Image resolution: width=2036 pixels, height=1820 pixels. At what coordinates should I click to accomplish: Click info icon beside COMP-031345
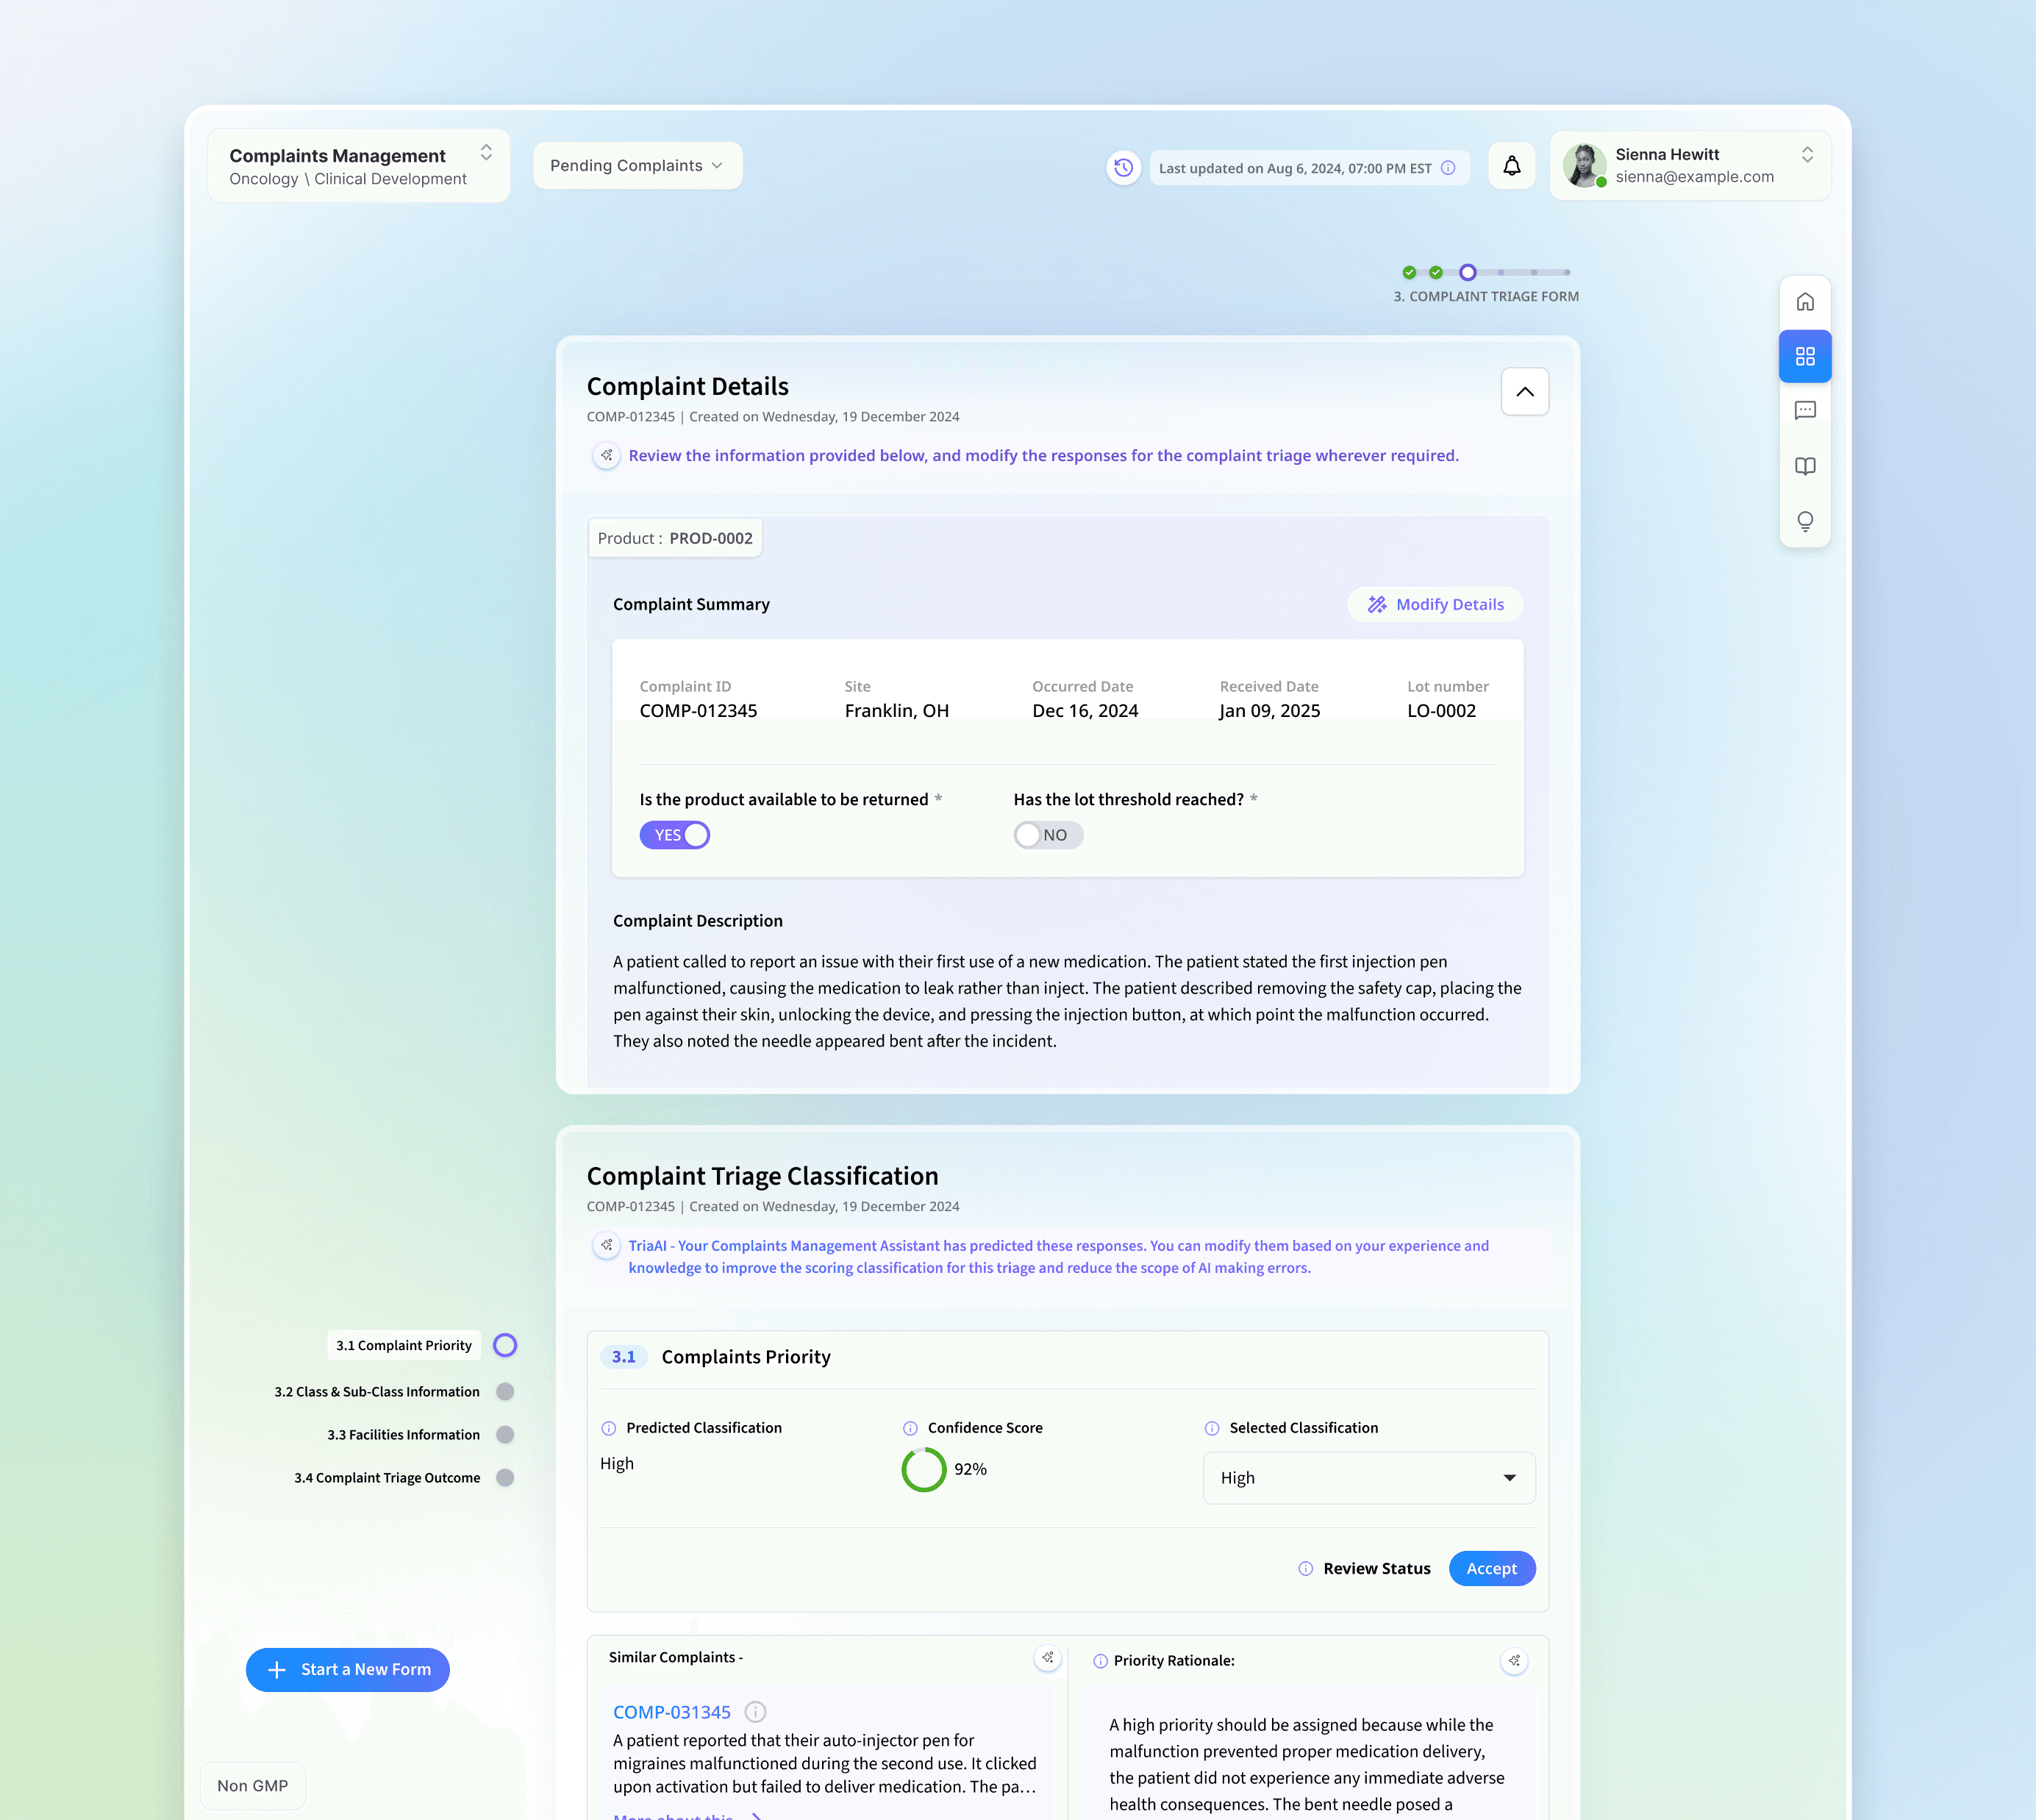pos(756,1712)
